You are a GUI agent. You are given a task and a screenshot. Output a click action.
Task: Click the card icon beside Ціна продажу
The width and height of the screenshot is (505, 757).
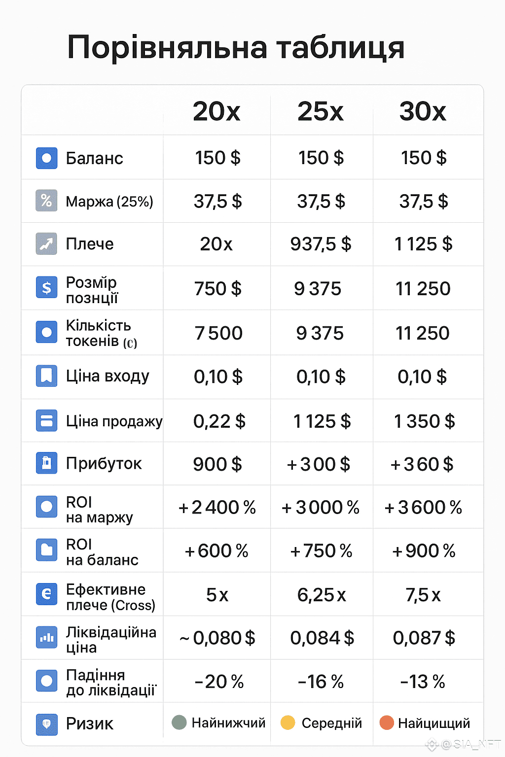(x=46, y=421)
